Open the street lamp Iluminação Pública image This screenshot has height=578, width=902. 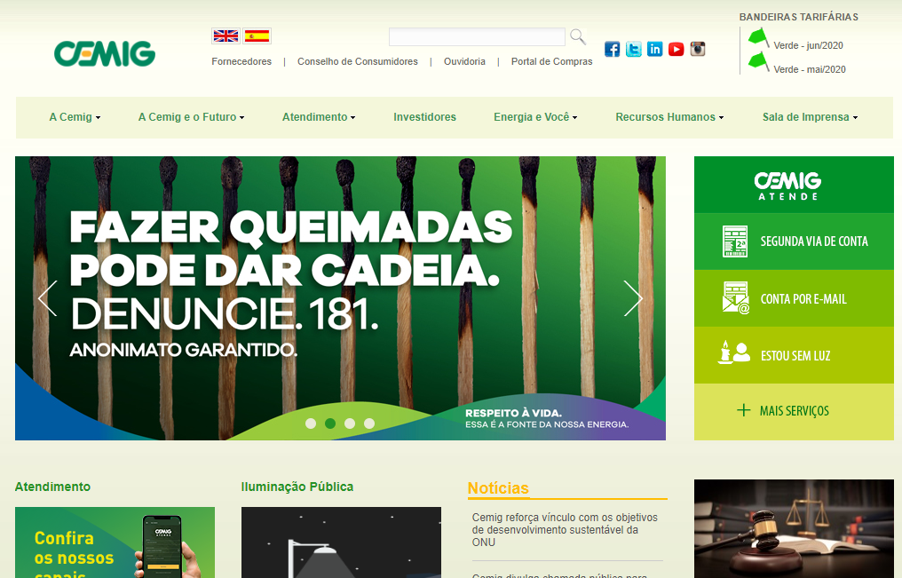pyautogui.click(x=341, y=542)
